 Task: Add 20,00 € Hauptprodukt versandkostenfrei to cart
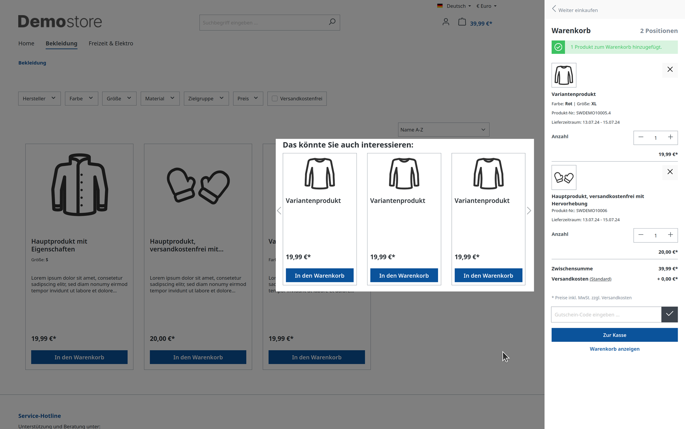click(198, 357)
